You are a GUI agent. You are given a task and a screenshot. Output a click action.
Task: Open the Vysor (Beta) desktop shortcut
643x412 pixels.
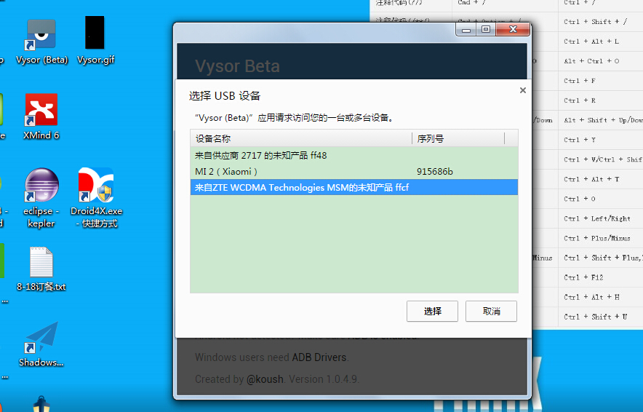(x=41, y=35)
